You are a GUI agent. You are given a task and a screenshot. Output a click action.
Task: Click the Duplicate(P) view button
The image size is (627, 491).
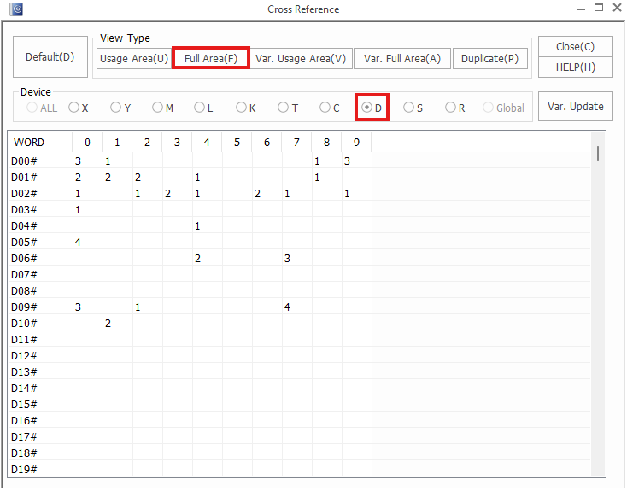click(x=489, y=59)
